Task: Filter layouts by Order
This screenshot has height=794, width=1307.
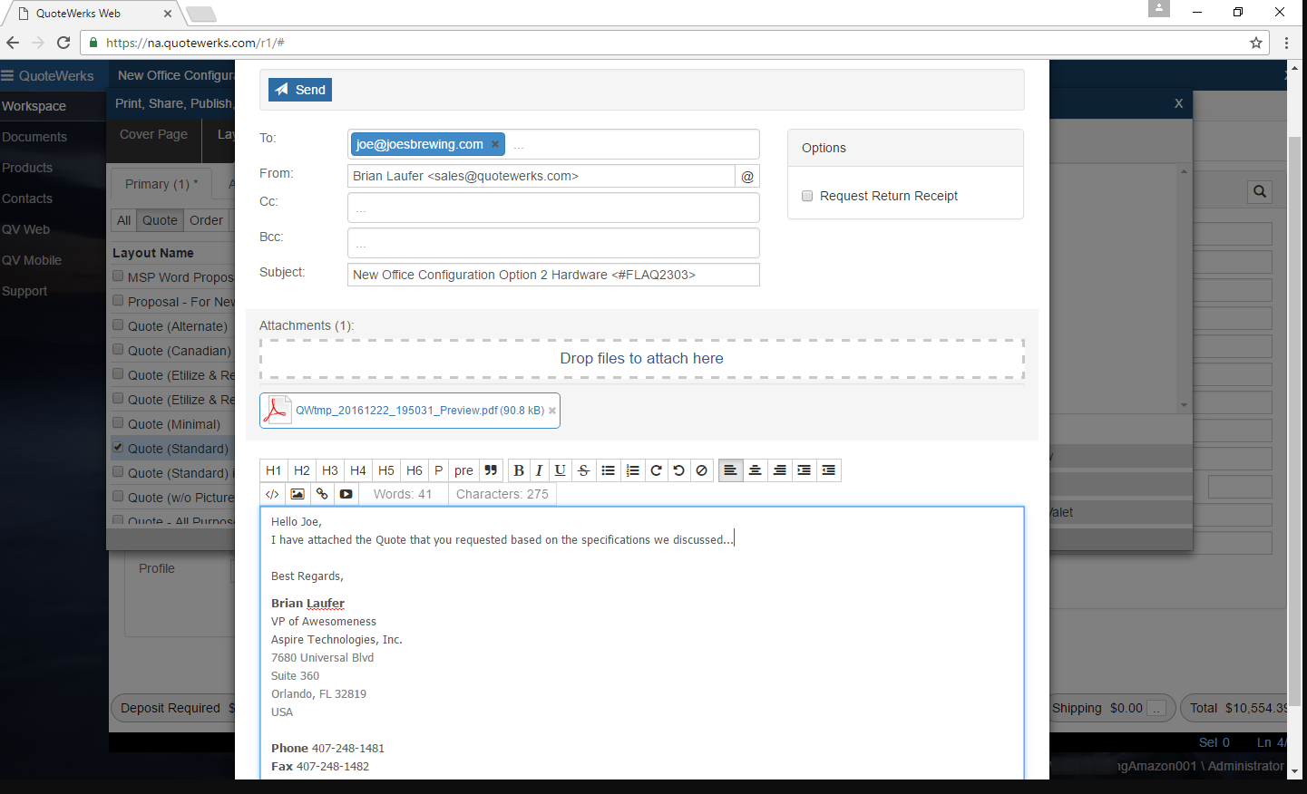Action: click(x=207, y=220)
